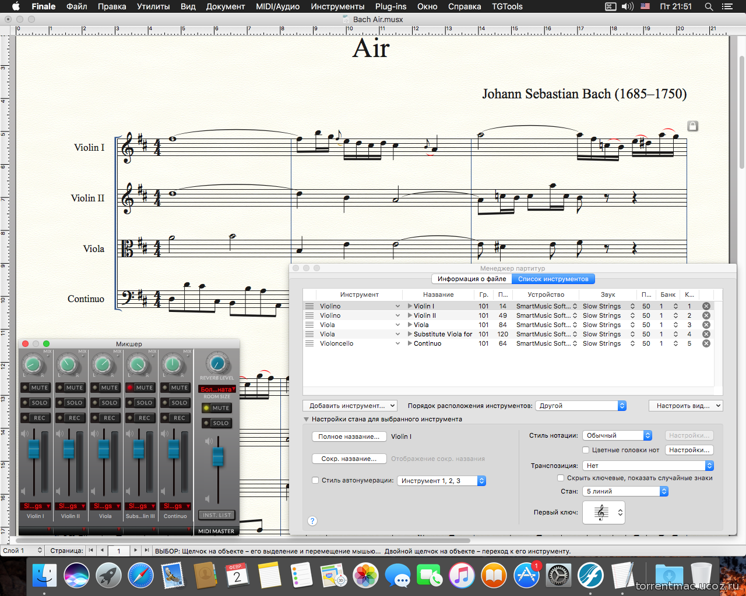This screenshot has width=746, height=596.
Task: Click MIDI Master volume fader
Action: point(218,456)
